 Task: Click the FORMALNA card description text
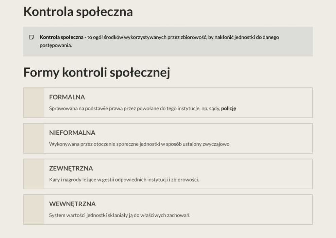(135, 108)
